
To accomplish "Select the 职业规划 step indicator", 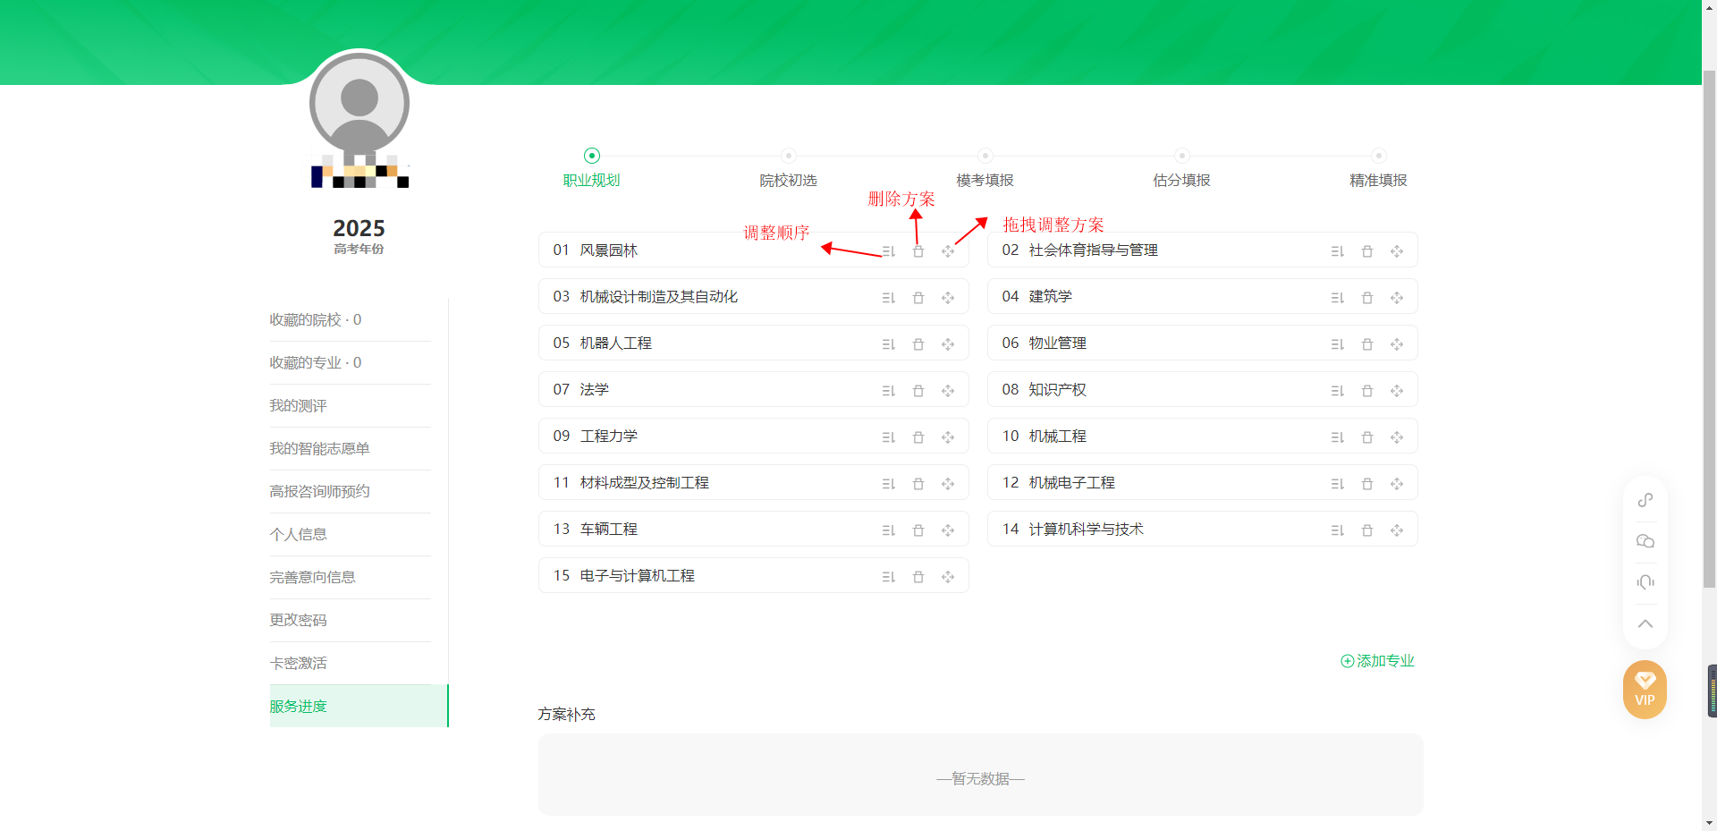I will click(591, 154).
